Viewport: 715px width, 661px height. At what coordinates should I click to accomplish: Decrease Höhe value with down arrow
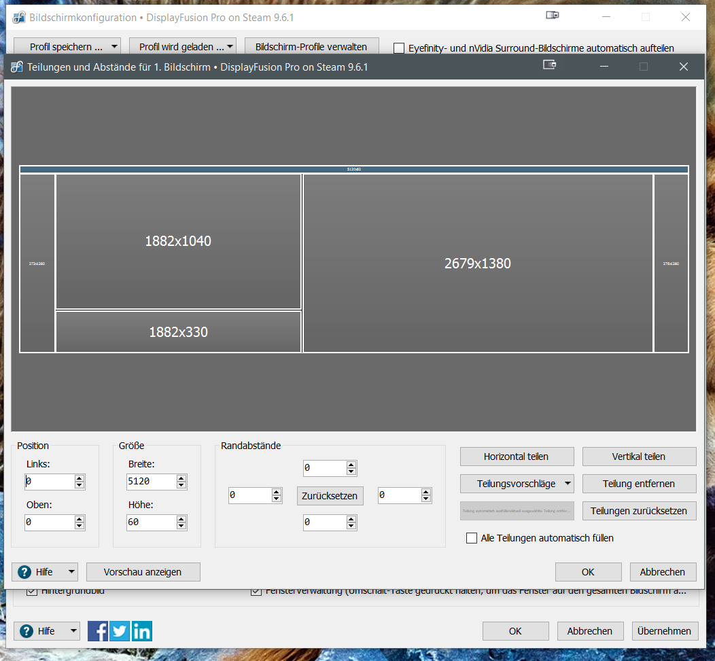[181, 526]
